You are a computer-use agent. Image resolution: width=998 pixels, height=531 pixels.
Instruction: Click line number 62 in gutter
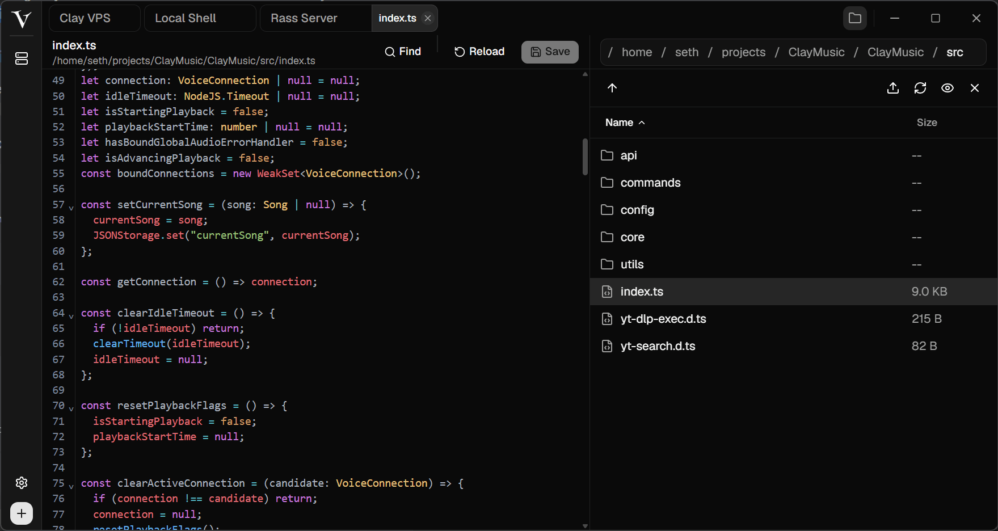coord(58,282)
